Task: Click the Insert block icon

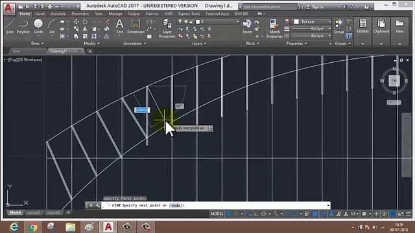Action: [x=247, y=27]
